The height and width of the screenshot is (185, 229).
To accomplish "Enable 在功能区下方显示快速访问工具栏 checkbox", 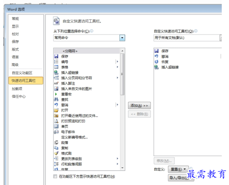I will (55, 176).
